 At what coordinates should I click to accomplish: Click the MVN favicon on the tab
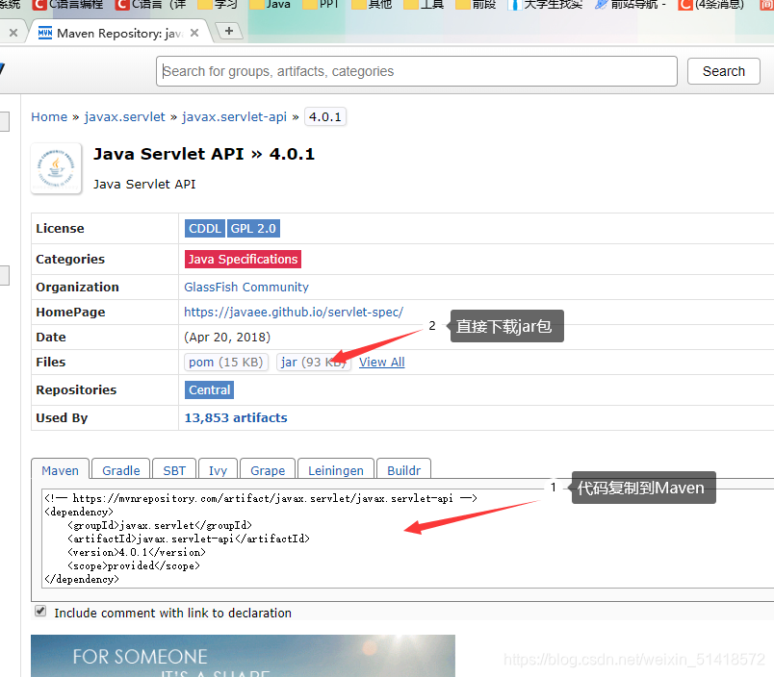(45, 33)
